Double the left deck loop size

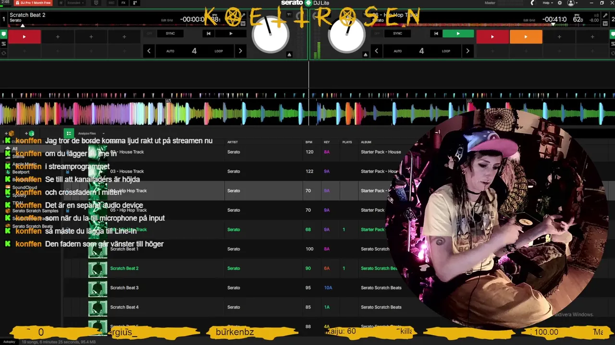240,51
